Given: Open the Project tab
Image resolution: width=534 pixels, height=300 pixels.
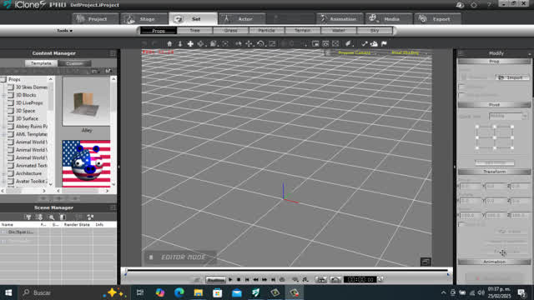Looking at the screenshot, I should coord(95,18).
